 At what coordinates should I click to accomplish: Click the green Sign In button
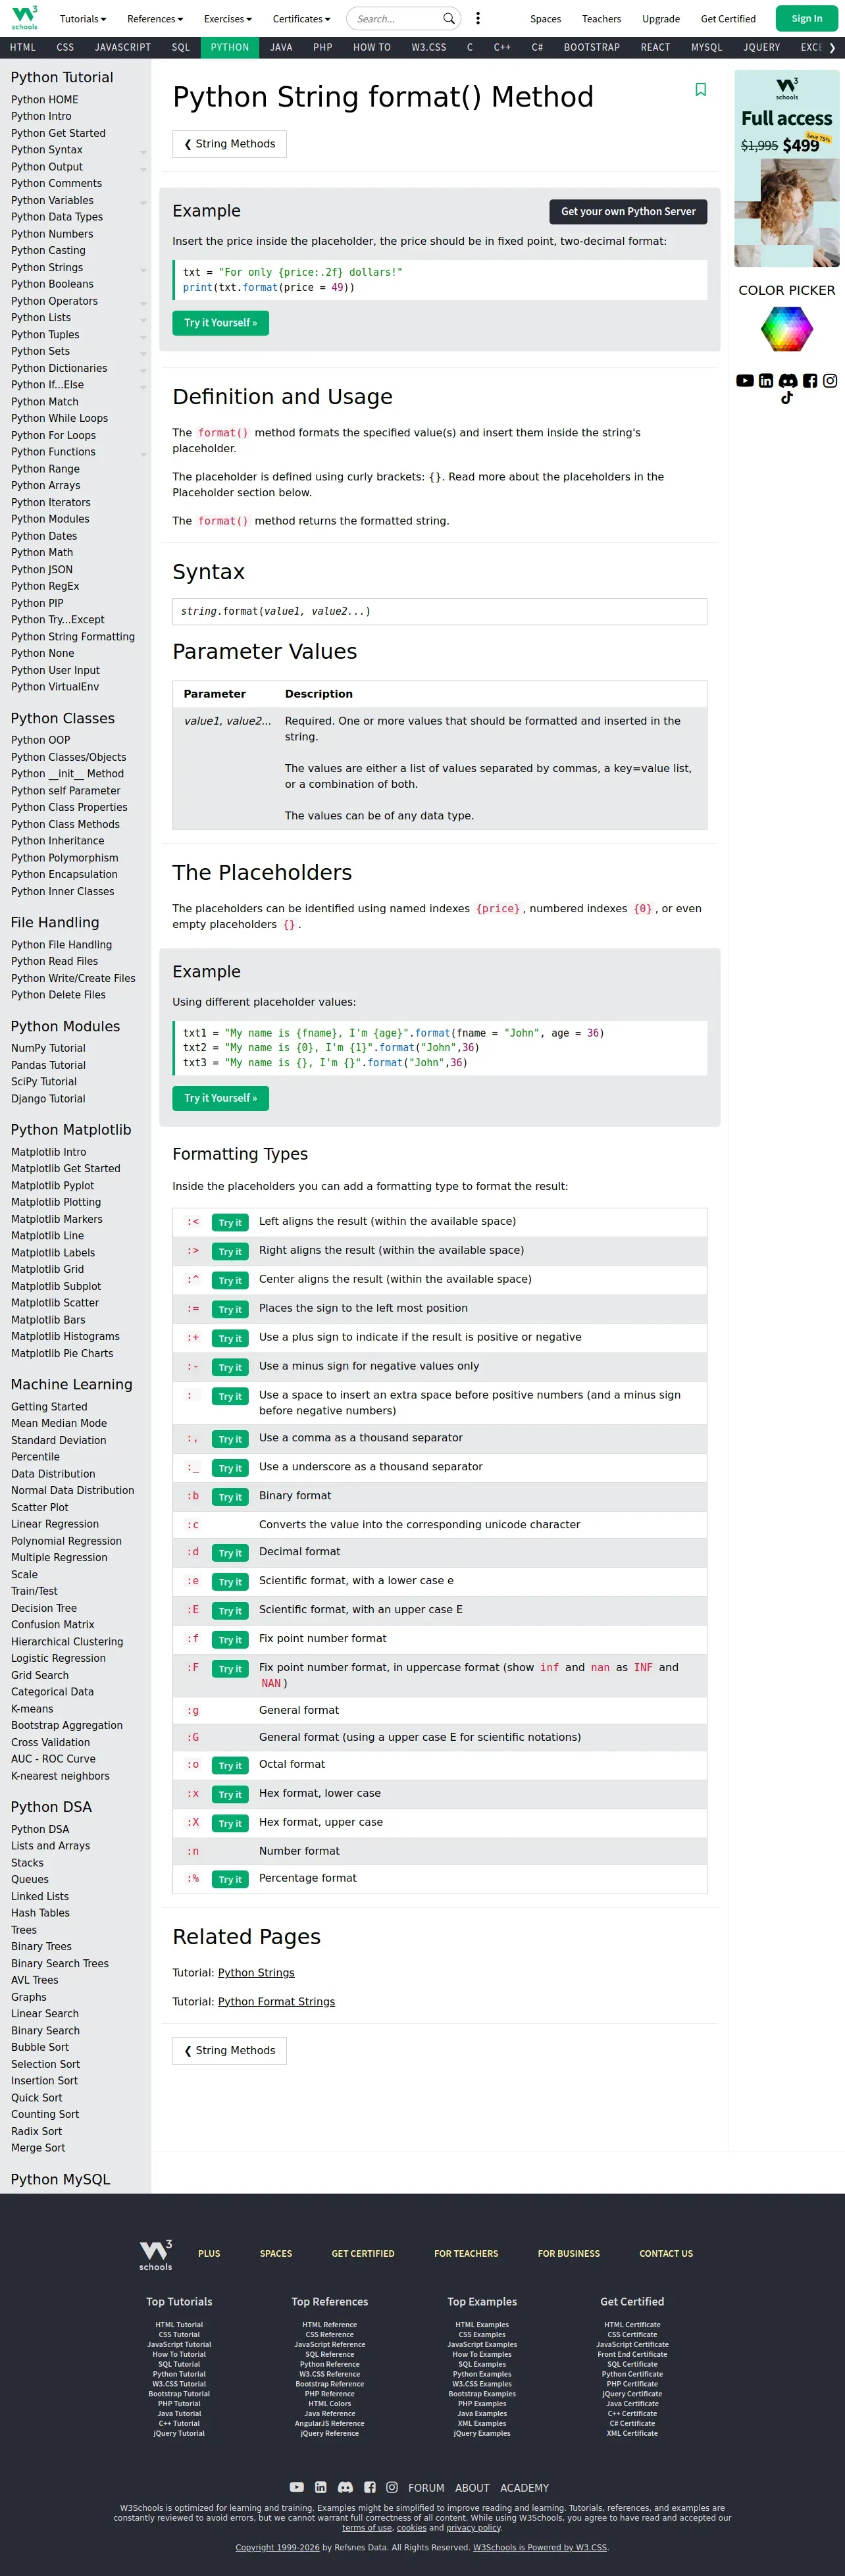806,19
